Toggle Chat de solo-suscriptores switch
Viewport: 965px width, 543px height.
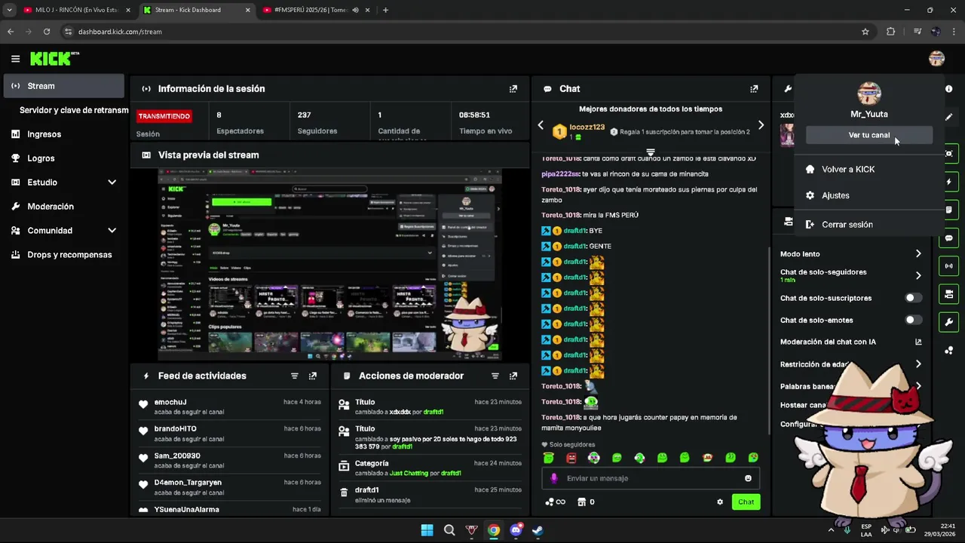pos(913,298)
